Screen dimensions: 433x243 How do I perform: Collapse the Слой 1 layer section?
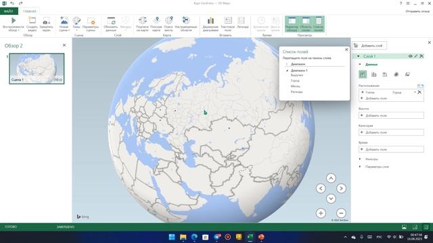(x=359, y=56)
